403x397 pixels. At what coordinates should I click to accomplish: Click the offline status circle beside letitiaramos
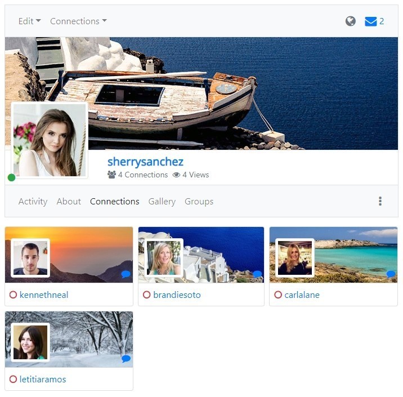coord(13,379)
